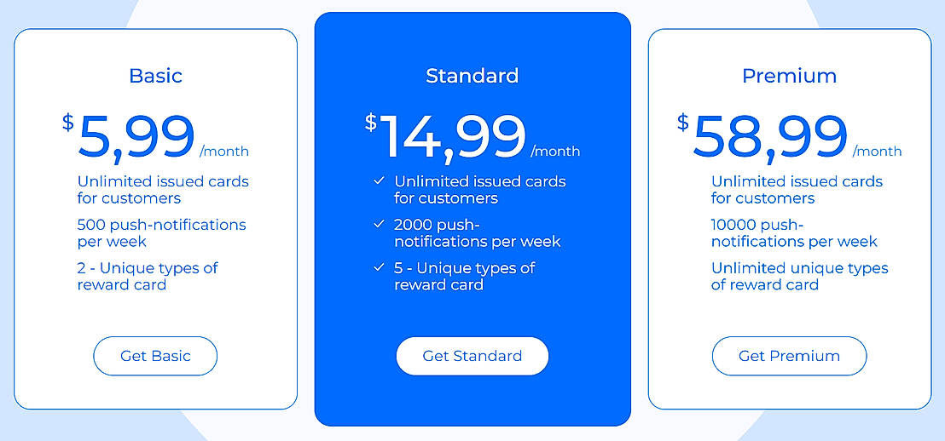Click the 2 unique reward card types feature
Image resolution: width=945 pixels, height=441 pixels.
click(x=148, y=276)
